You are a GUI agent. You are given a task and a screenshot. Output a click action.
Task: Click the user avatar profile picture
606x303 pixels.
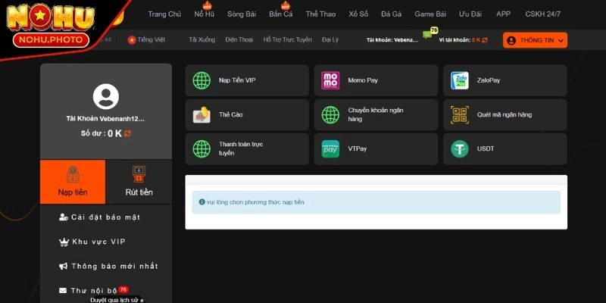coord(106,96)
